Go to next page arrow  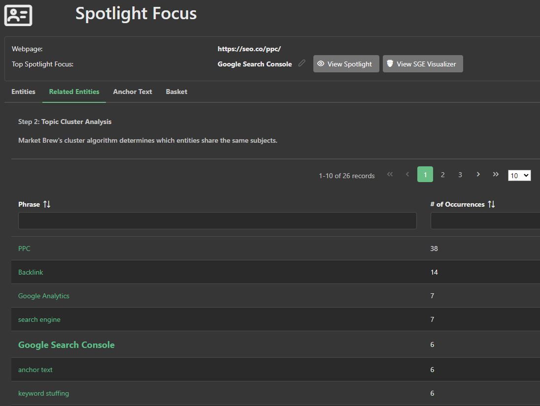coord(478,175)
